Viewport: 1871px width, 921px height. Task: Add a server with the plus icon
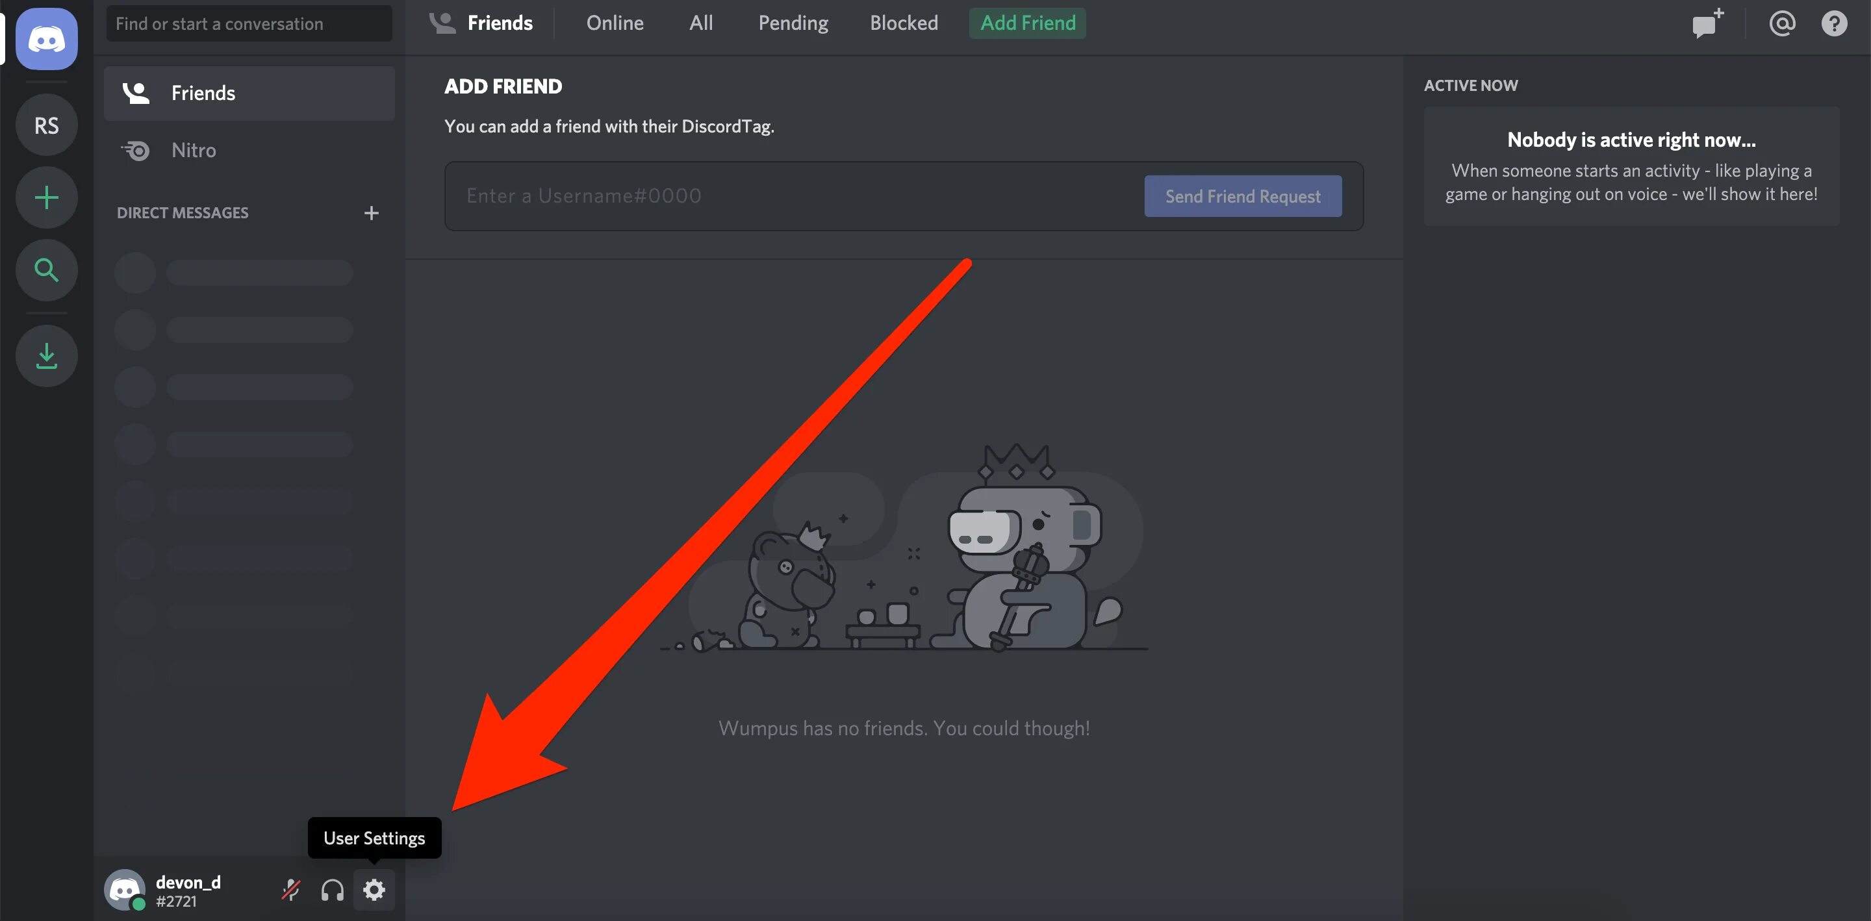(45, 197)
